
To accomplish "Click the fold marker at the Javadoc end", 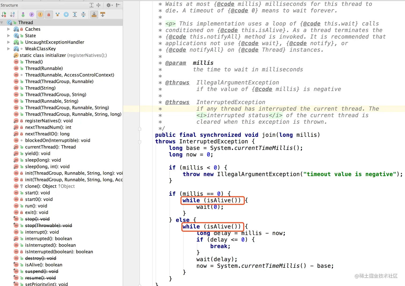I will 140,129.
